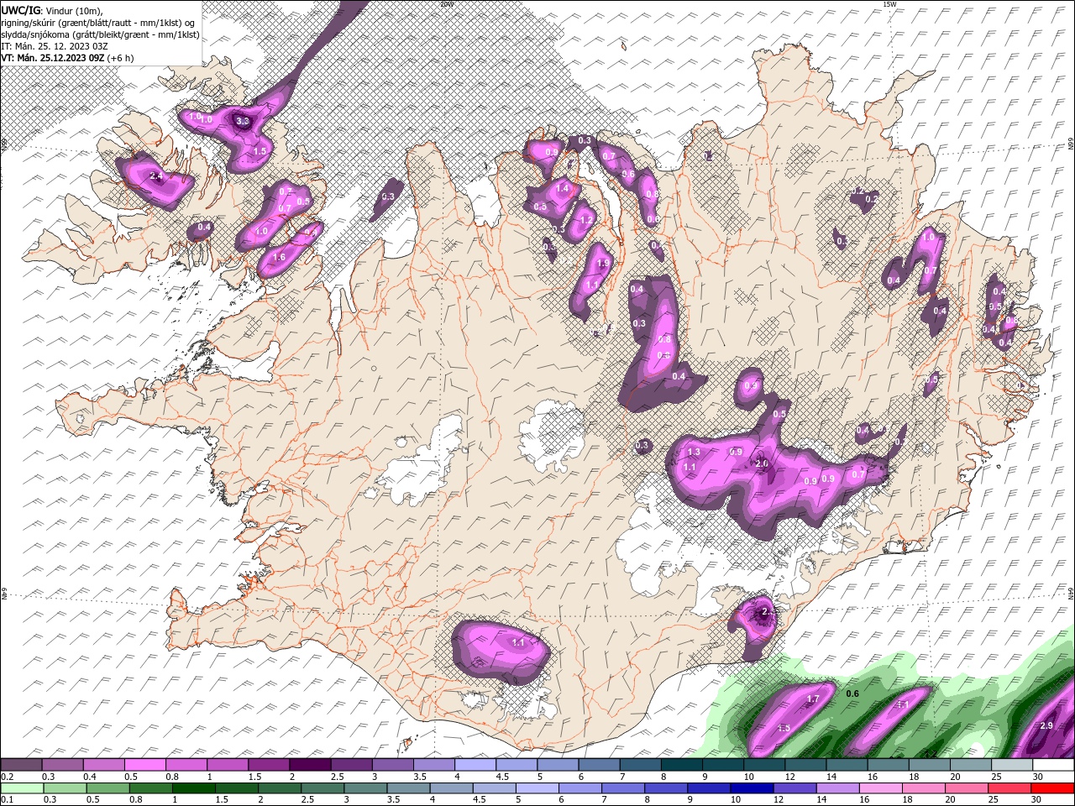Image resolution: width=1075 pixels, height=806 pixels.
Task: Click the bright pink swatch labeled 0.5, upper legend
Action: click(x=144, y=765)
